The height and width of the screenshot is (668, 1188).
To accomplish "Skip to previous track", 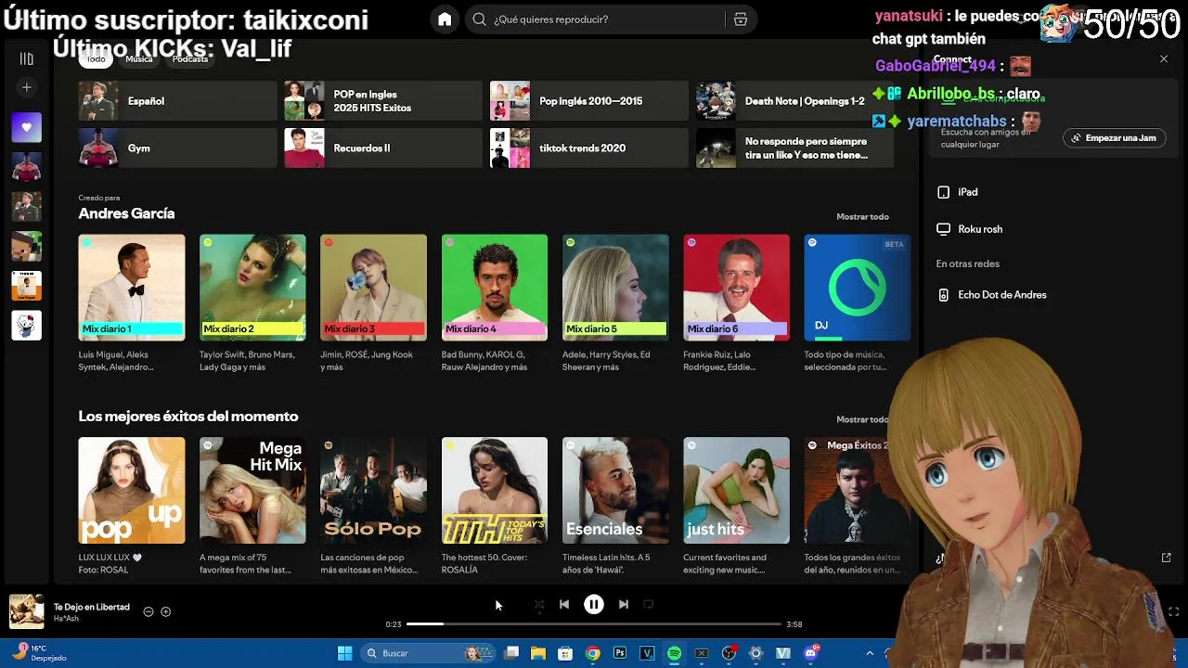I will 564,604.
